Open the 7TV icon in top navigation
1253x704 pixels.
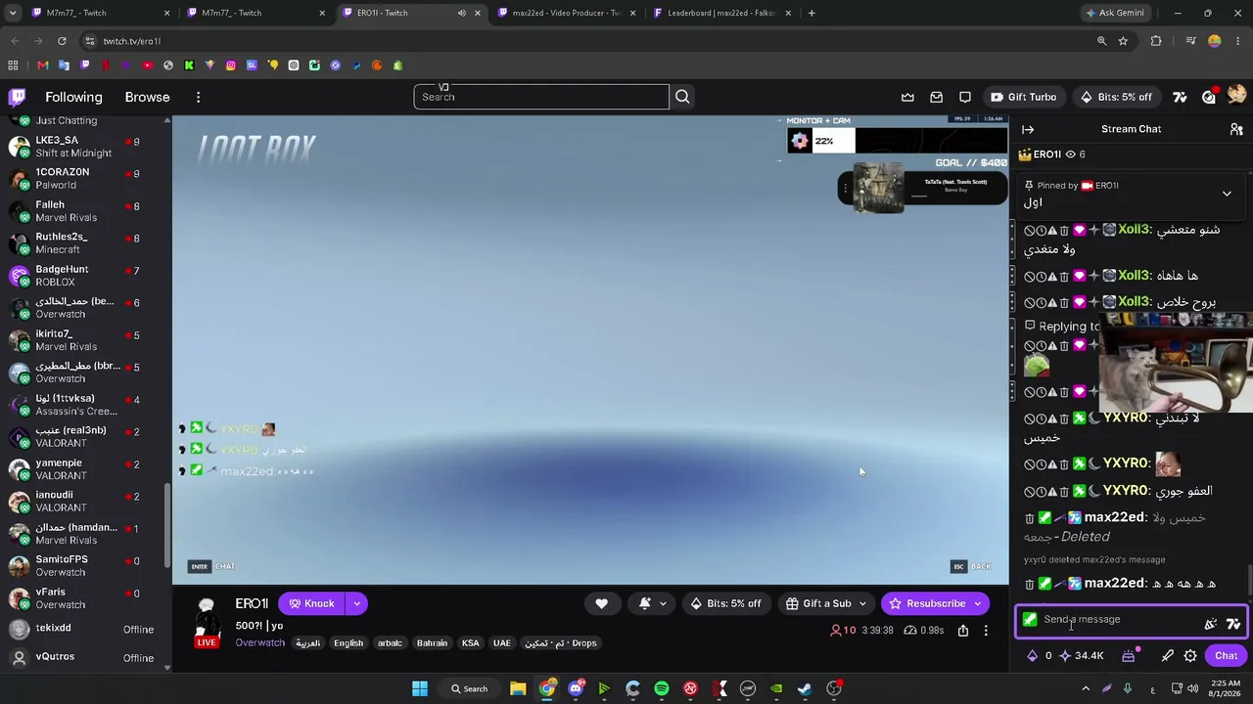point(1180,97)
